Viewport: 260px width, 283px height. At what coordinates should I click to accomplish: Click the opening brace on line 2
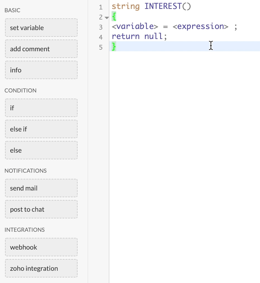tap(114, 16)
